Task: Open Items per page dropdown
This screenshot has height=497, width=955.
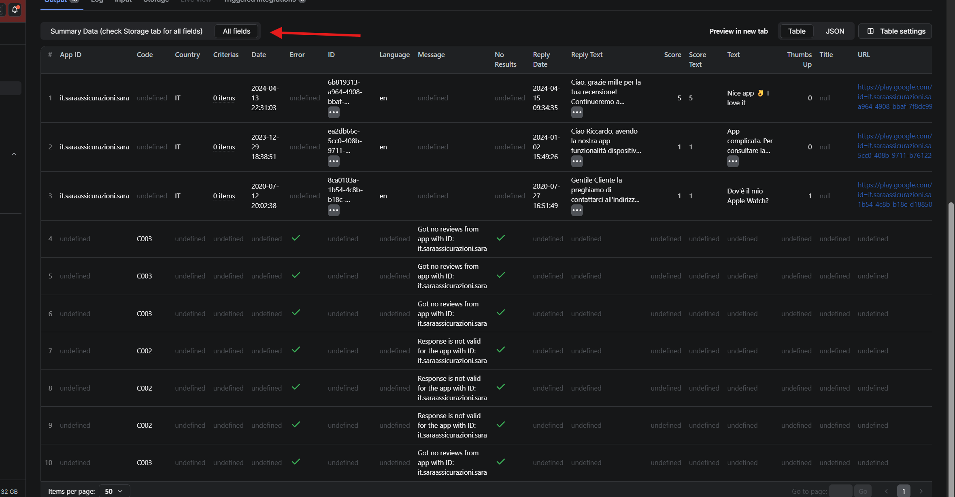Action: click(x=114, y=491)
